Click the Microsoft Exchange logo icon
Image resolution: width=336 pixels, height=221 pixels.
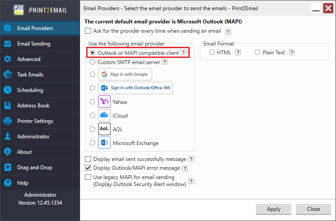click(x=104, y=143)
